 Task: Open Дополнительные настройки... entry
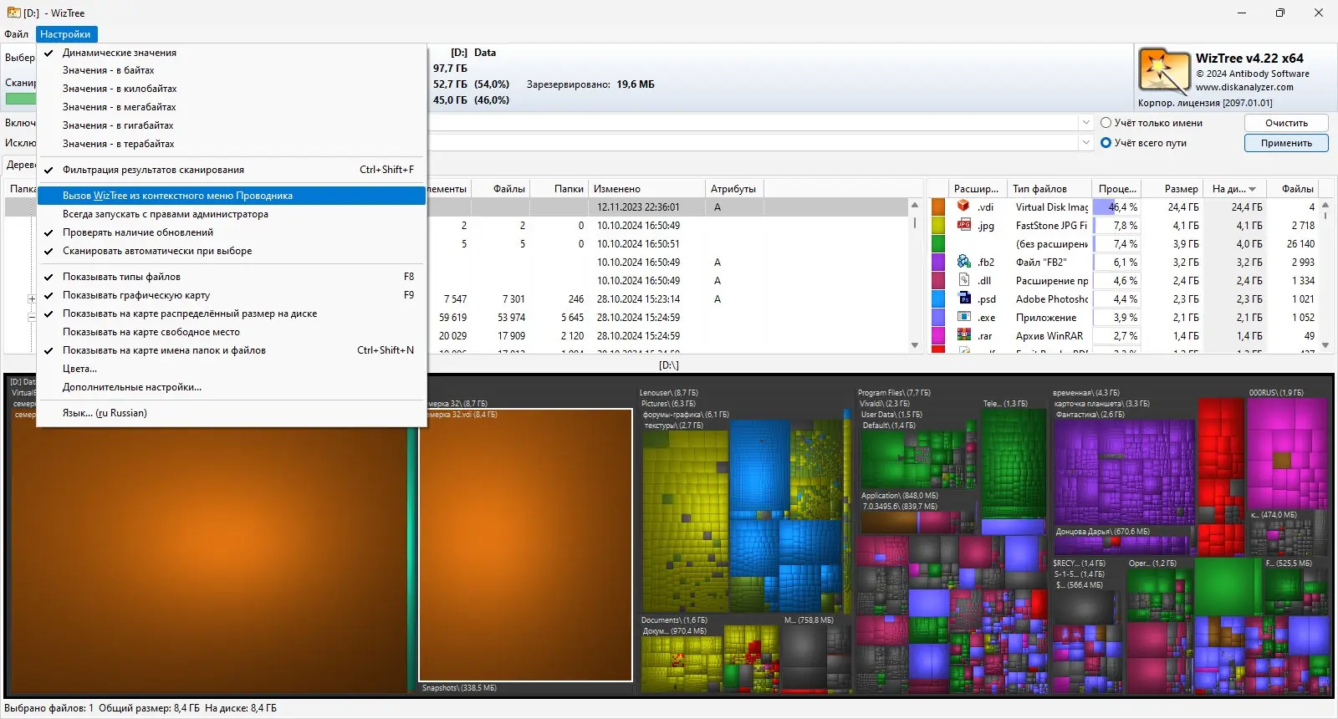(x=232, y=387)
